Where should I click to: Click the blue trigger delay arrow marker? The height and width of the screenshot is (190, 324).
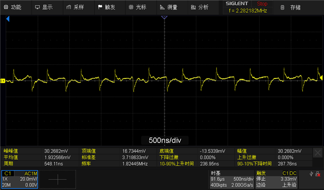coord(8,19)
